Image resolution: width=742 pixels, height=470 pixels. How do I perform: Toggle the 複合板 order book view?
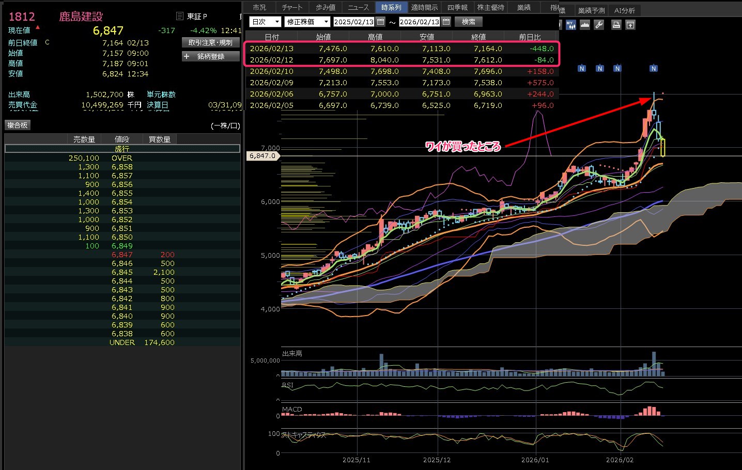[x=18, y=126]
